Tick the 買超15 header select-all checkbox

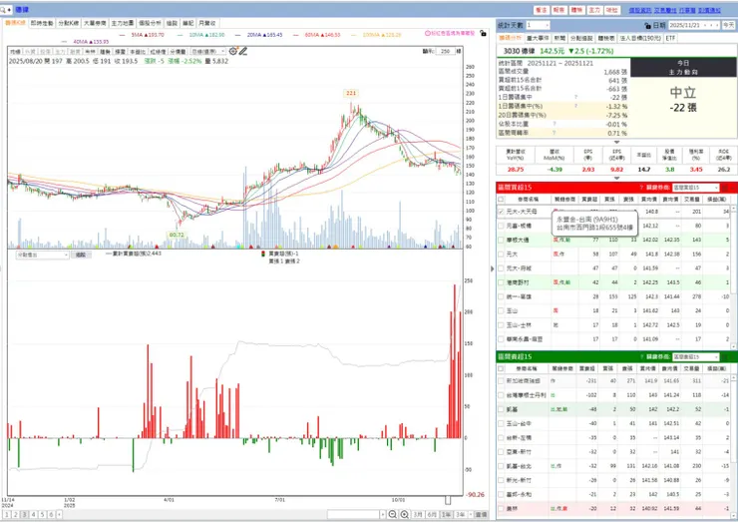click(501, 200)
